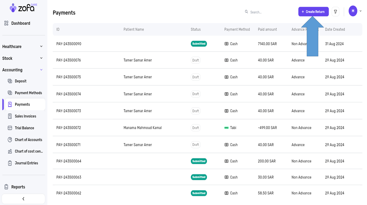The width and height of the screenshot is (367, 205).
Task: Click the Chart of cost centers icon
Action: tap(10, 151)
